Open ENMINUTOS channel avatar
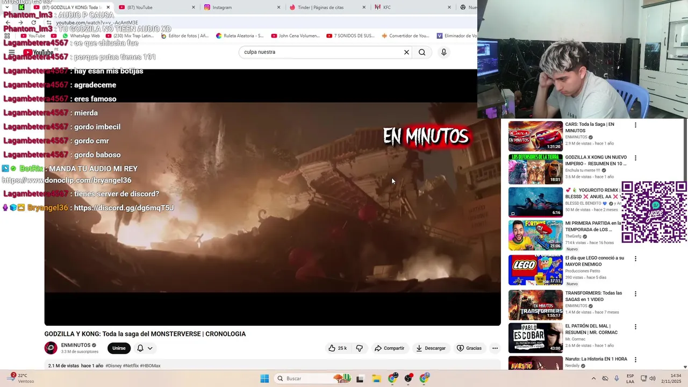 click(51, 348)
